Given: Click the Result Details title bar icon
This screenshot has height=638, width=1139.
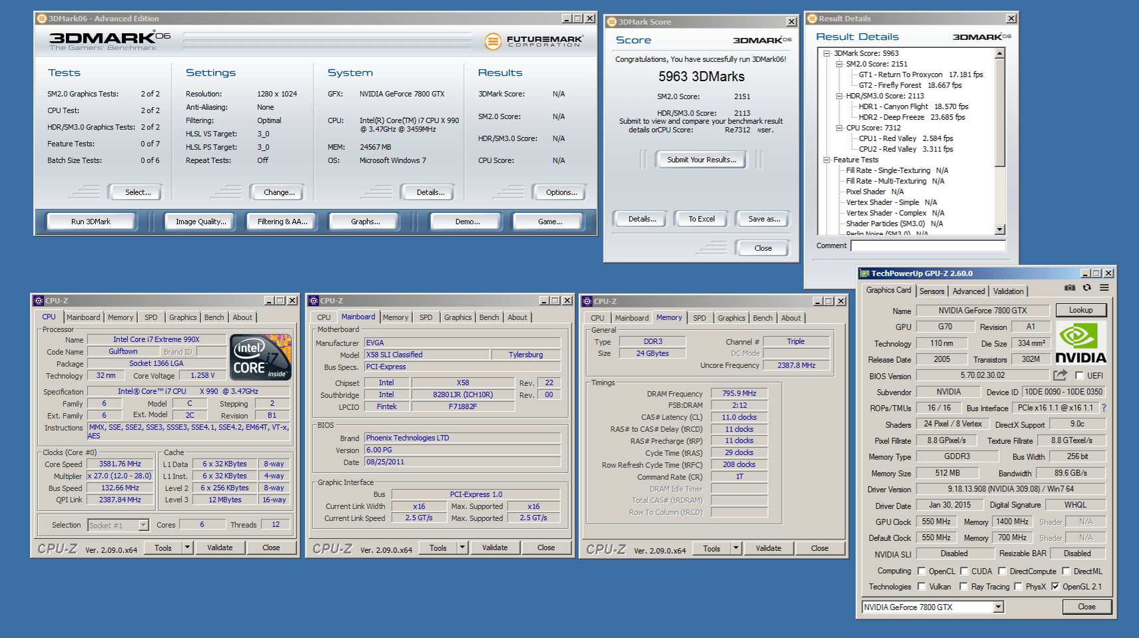Looking at the screenshot, I should pyautogui.click(x=813, y=19).
